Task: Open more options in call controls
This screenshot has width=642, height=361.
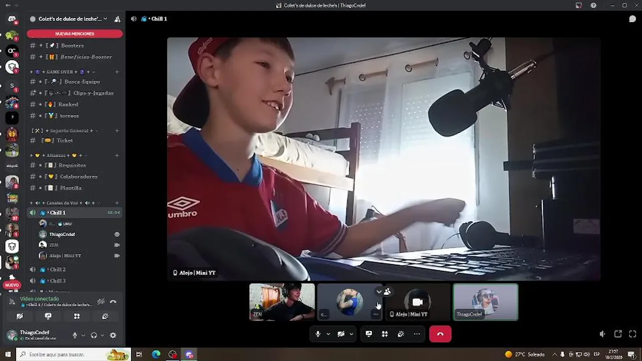Action: tap(417, 334)
